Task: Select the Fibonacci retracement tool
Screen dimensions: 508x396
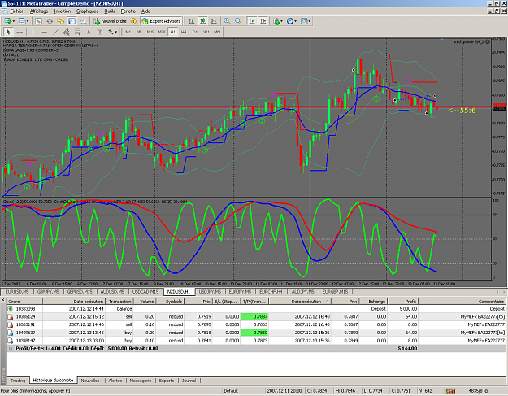Action: (78, 32)
